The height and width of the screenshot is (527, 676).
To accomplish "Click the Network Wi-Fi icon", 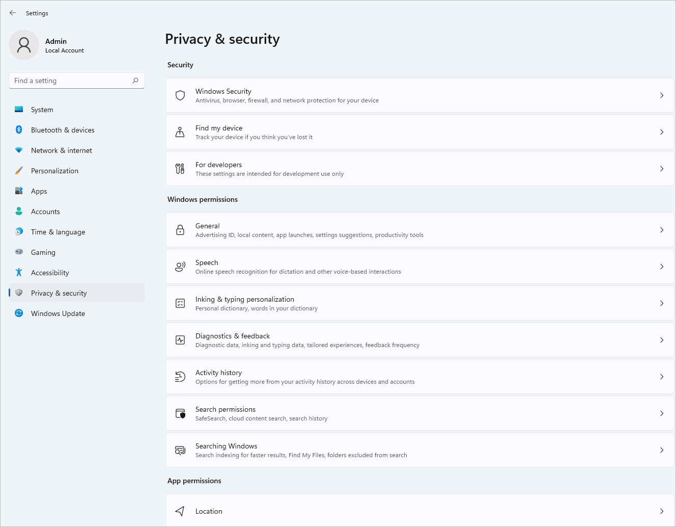I will point(19,150).
